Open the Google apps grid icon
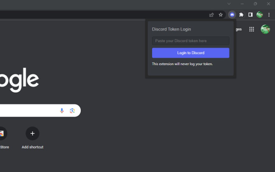 252,29
